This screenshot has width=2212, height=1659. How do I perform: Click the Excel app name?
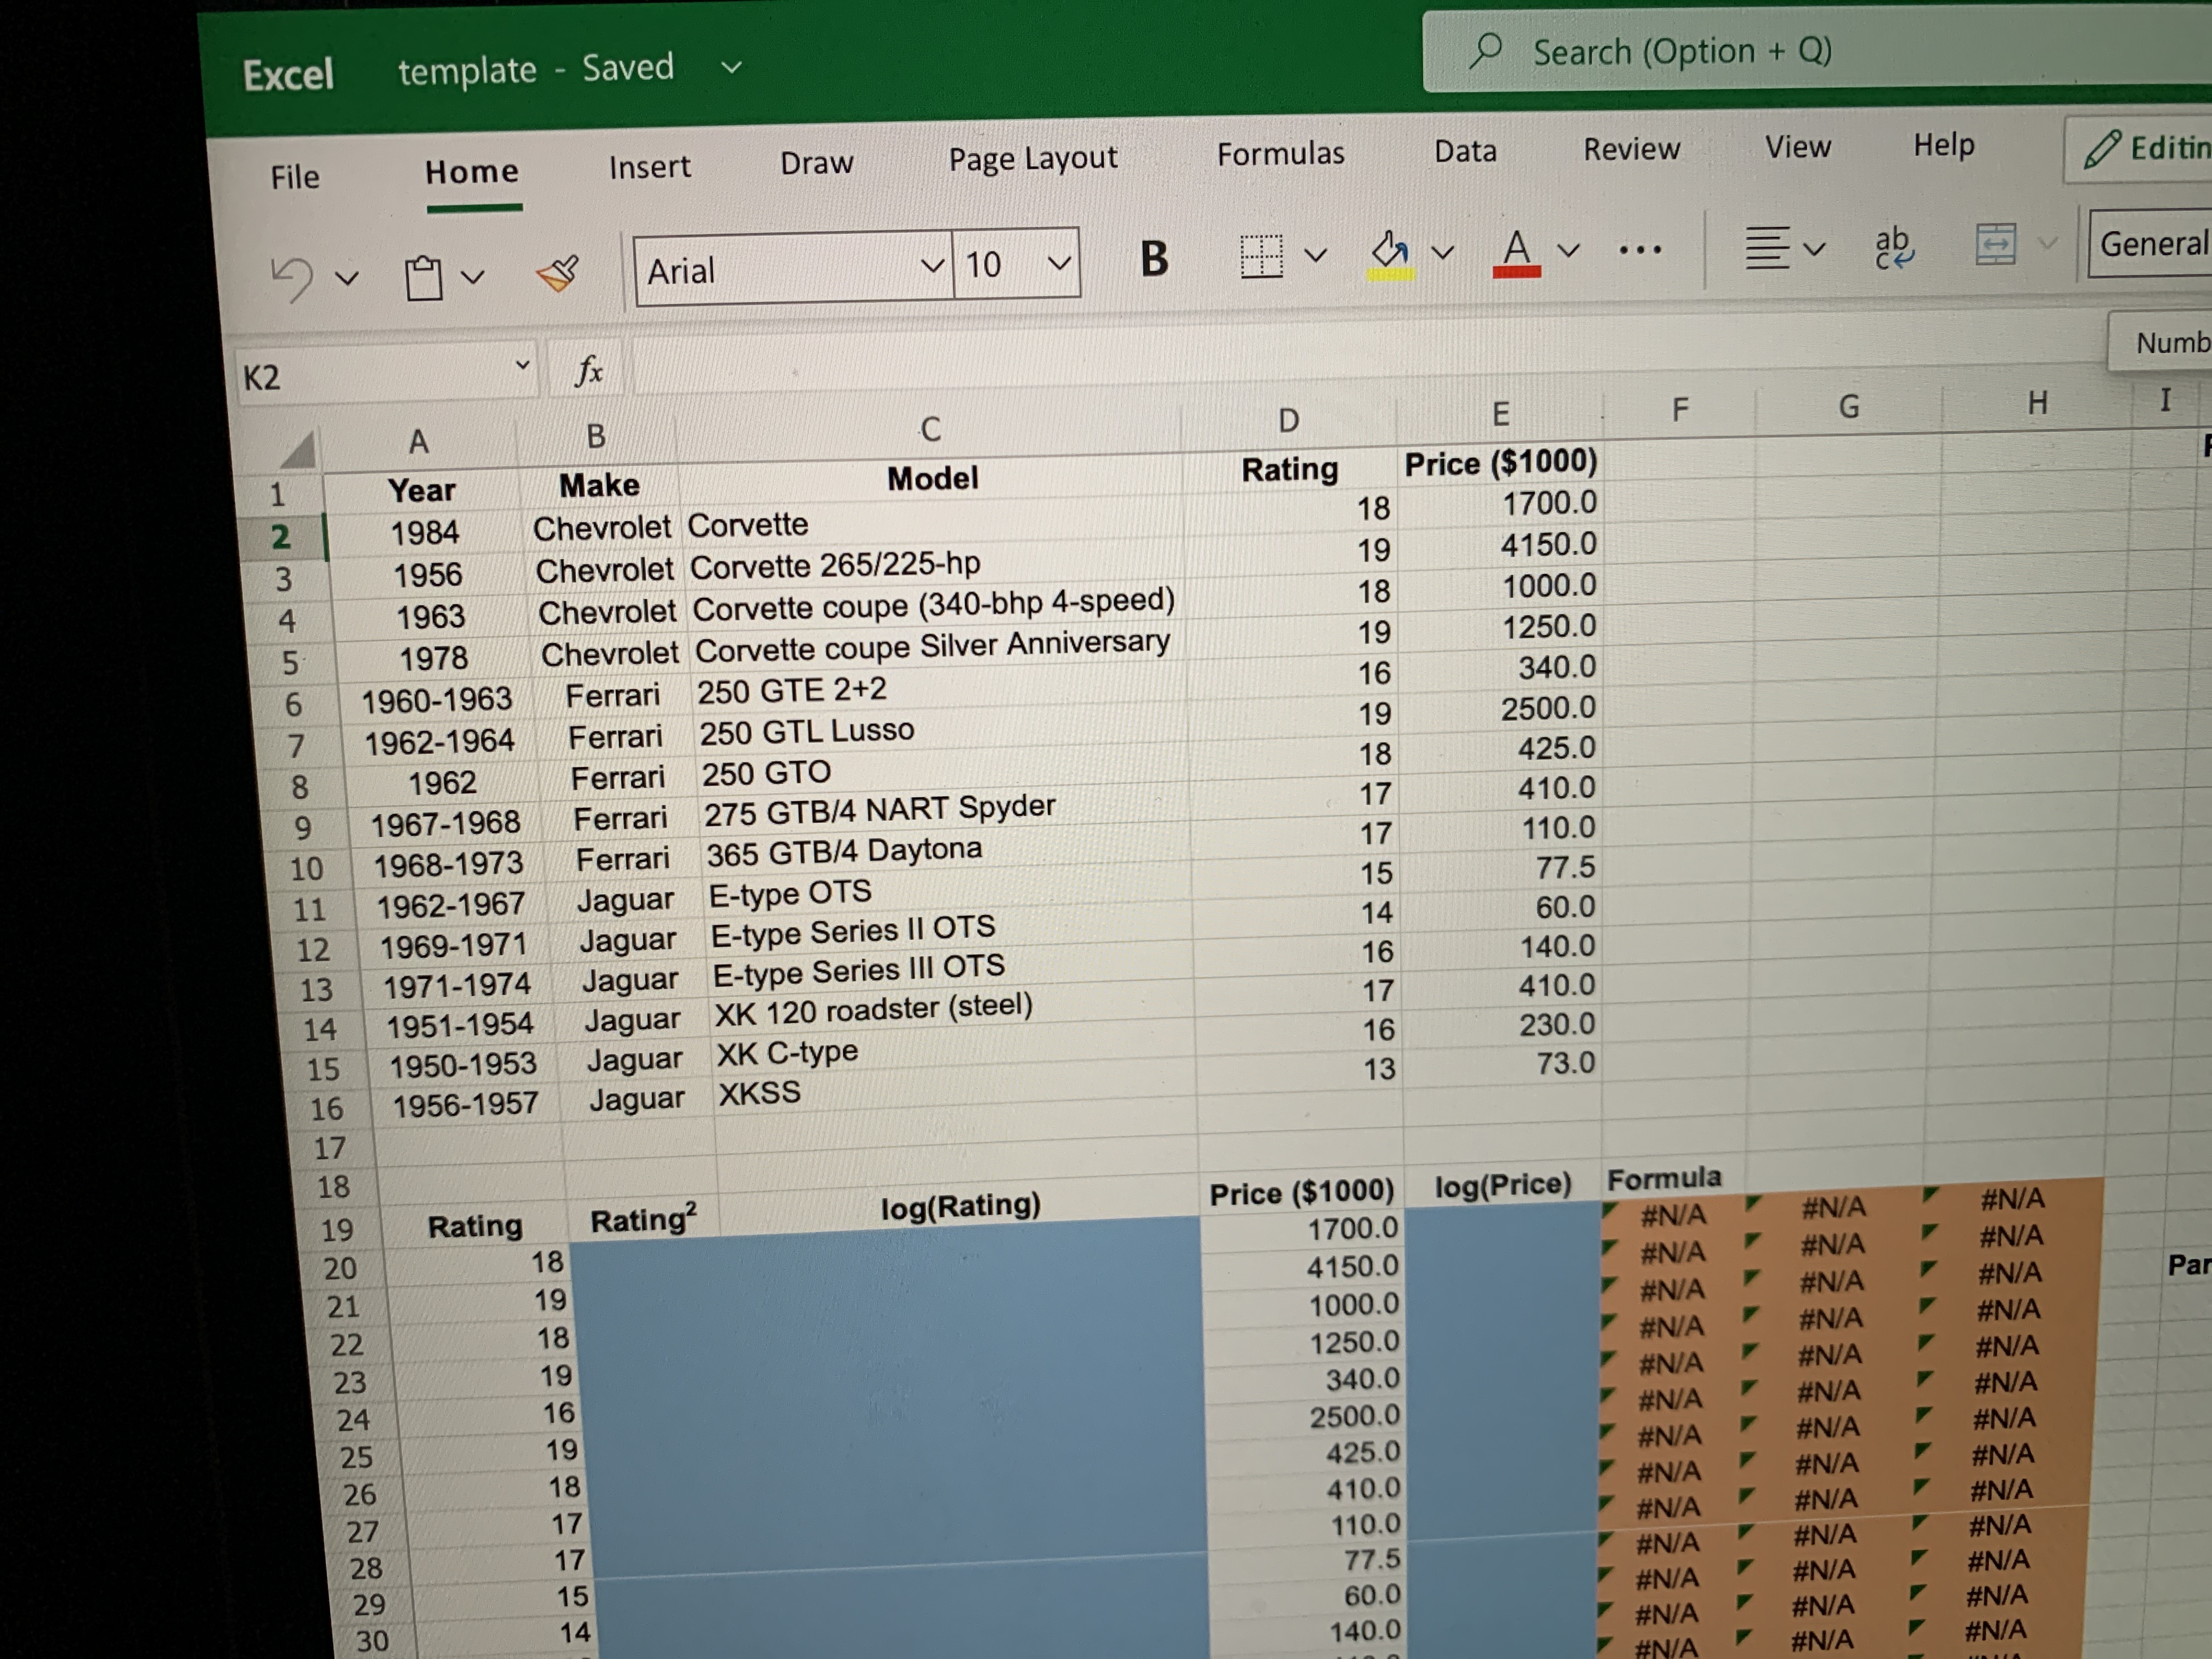coord(288,75)
